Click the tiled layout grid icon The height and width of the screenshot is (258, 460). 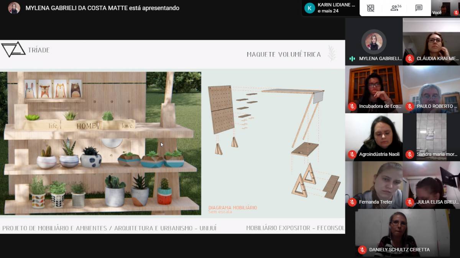tap(370, 8)
